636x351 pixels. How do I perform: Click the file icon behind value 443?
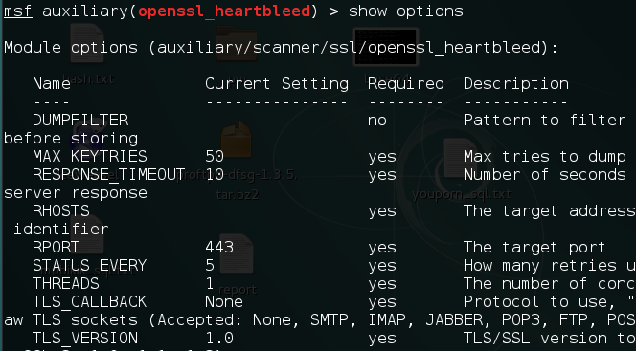point(237,253)
